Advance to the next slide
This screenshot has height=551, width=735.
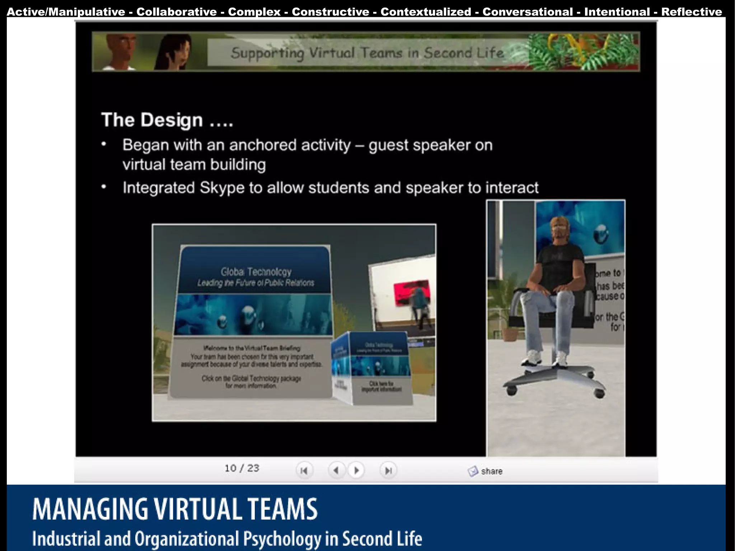pos(356,470)
